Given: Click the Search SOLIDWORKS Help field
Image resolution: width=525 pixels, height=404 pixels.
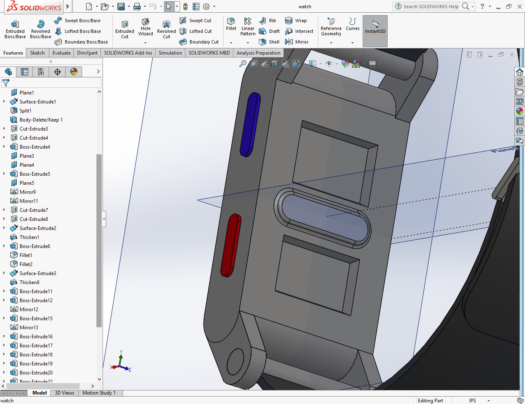Looking at the screenshot, I should 430,7.
